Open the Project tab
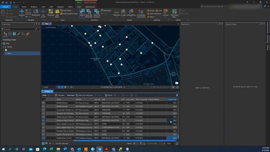Viewport: 270px width, 152px height. [5, 7]
